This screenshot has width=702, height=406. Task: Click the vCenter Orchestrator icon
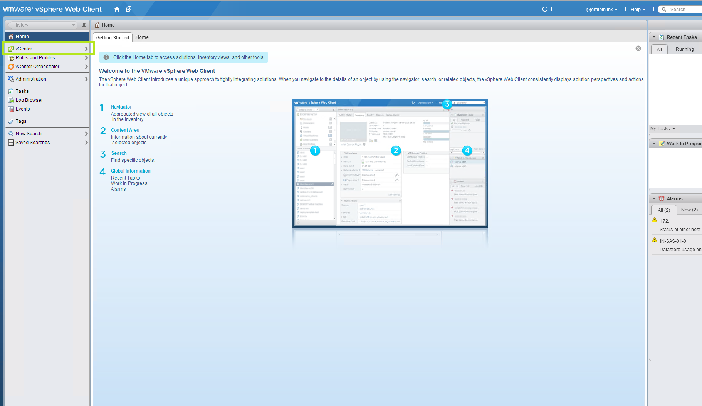click(11, 67)
